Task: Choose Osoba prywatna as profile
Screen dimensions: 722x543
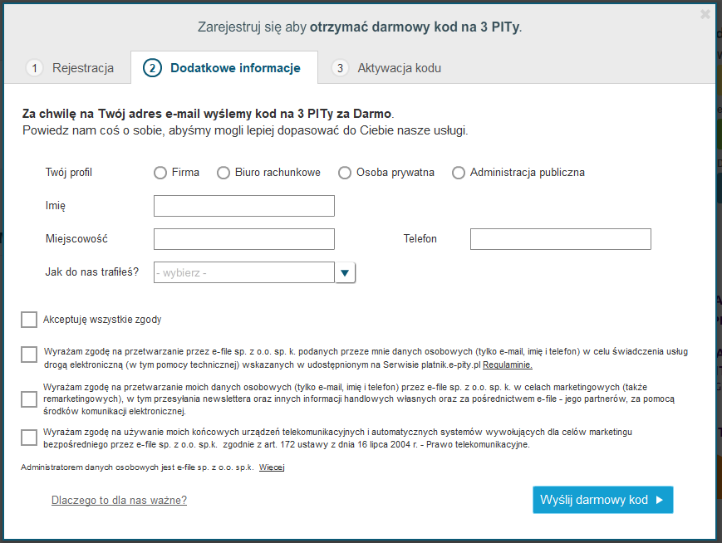Action: [345, 173]
